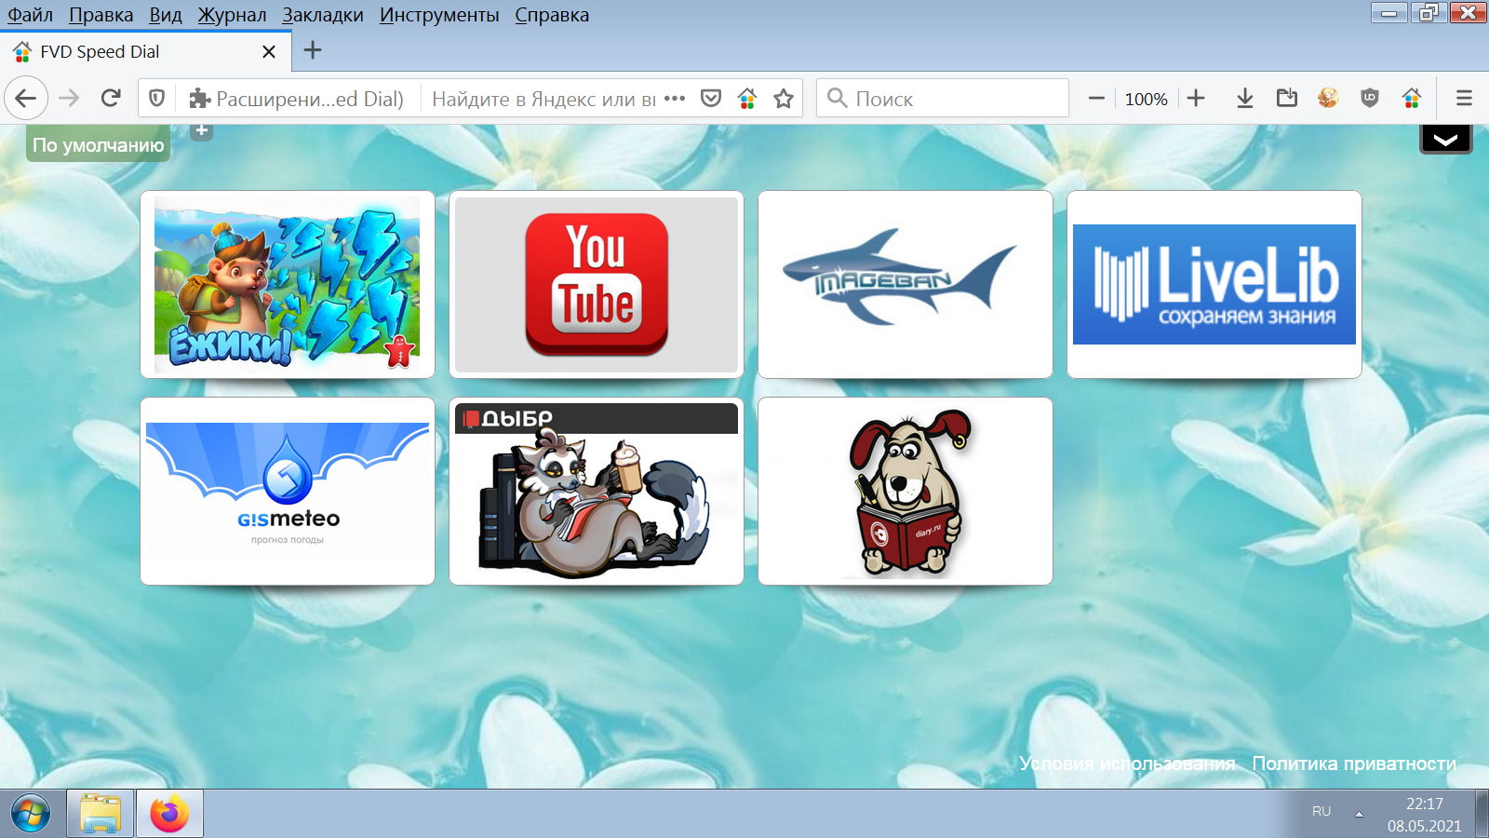Open the ДЫБР raccoon dial
1489x838 pixels.
[597, 491]
